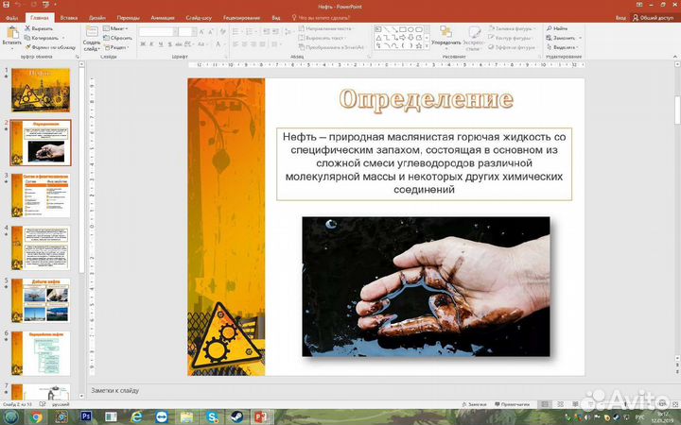The width and height of the screenshot is (681, 425).
Task: Select the right arrow shape in gallery
Action: (403, 38)
